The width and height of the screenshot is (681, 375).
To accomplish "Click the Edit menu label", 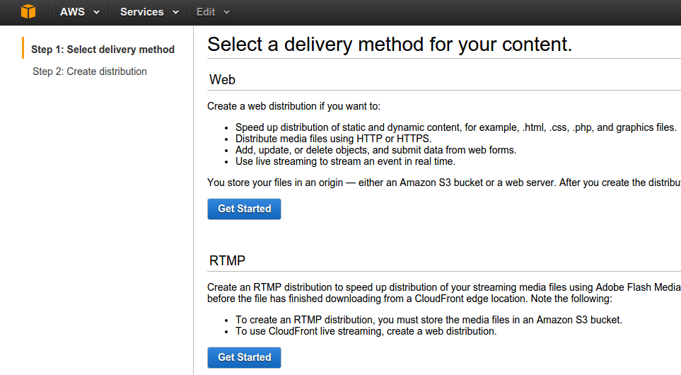I will click(206, 12).
